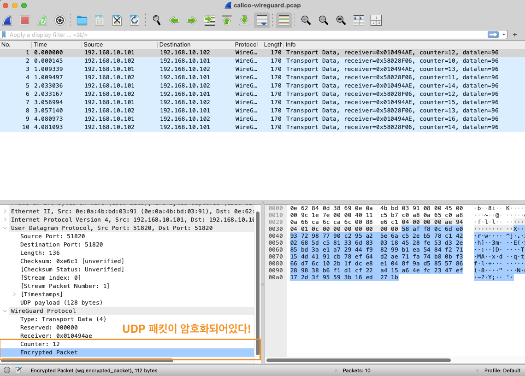Reset pane layout icon

(376, 20)
